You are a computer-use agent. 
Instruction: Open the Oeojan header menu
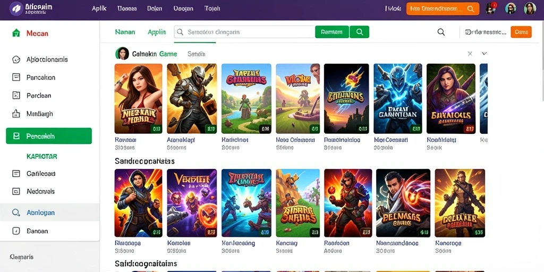pyautogui.click(x=183, y=8)
